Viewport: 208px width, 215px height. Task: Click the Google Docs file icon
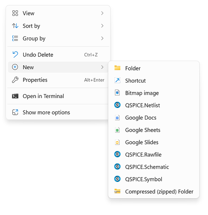(118, 118)
